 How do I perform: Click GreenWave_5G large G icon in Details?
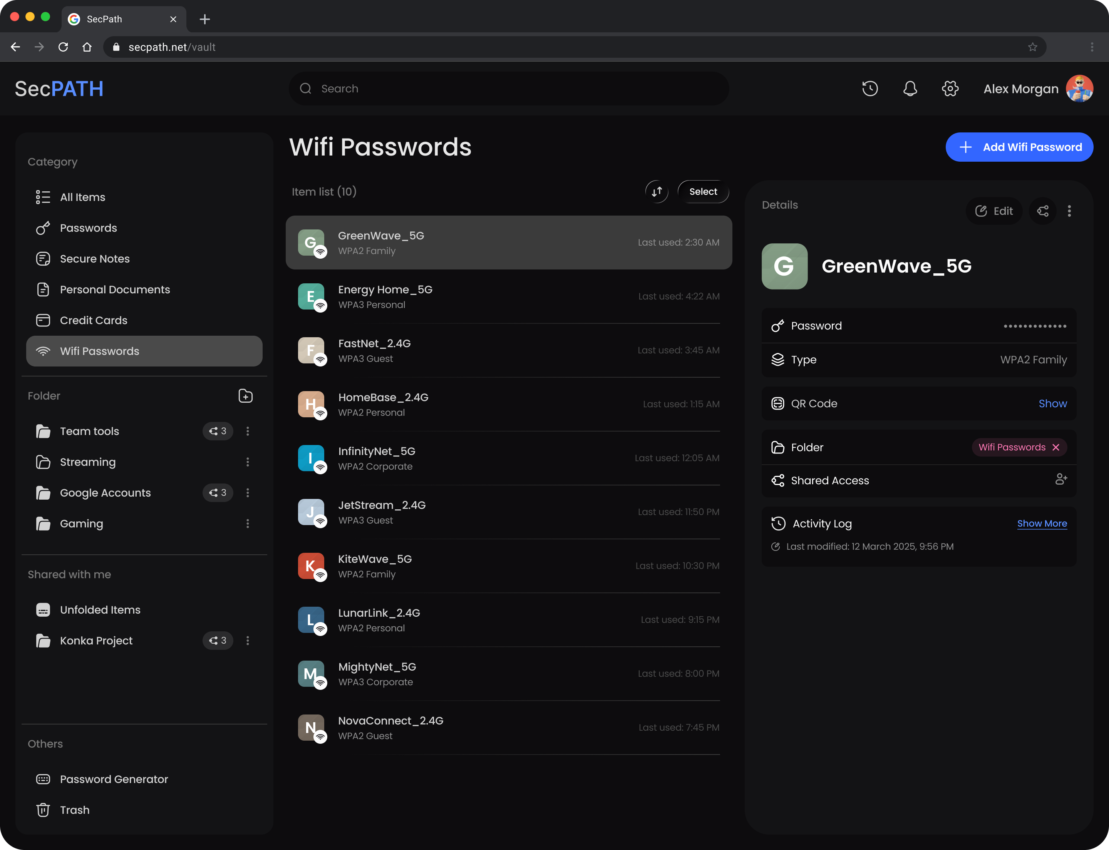tap(784, 267)
